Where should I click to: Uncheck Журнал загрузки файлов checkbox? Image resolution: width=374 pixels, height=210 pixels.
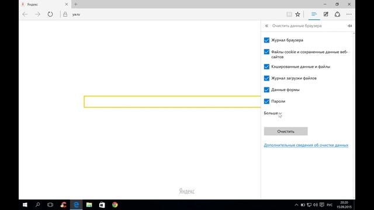pos(266,78)
